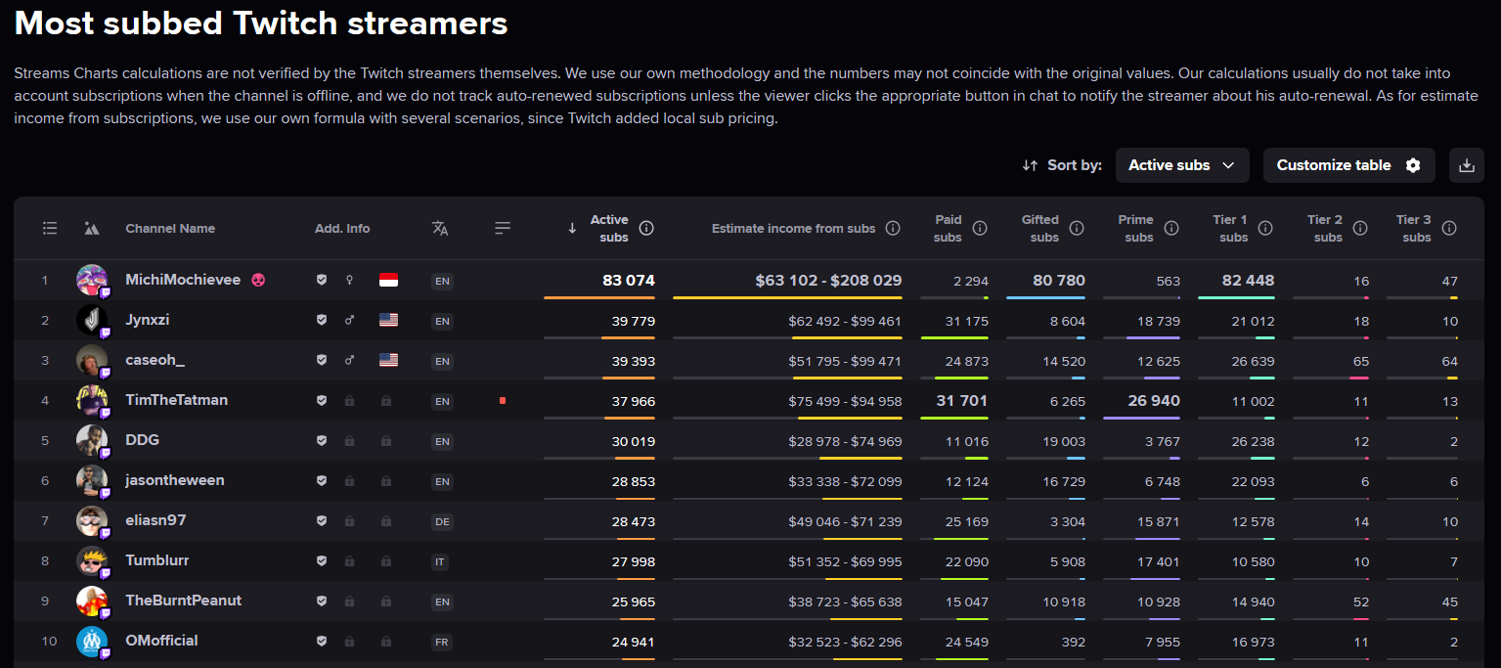This screenshot has width=1501, height=668.
Task: Click the $63 102 - $208 029 income value
Action: click(x=828, y=281)
